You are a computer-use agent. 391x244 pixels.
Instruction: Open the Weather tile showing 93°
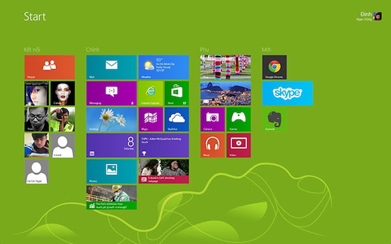pos(164,67)
